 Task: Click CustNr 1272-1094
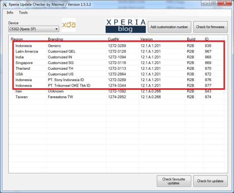(x=117, y=57)
